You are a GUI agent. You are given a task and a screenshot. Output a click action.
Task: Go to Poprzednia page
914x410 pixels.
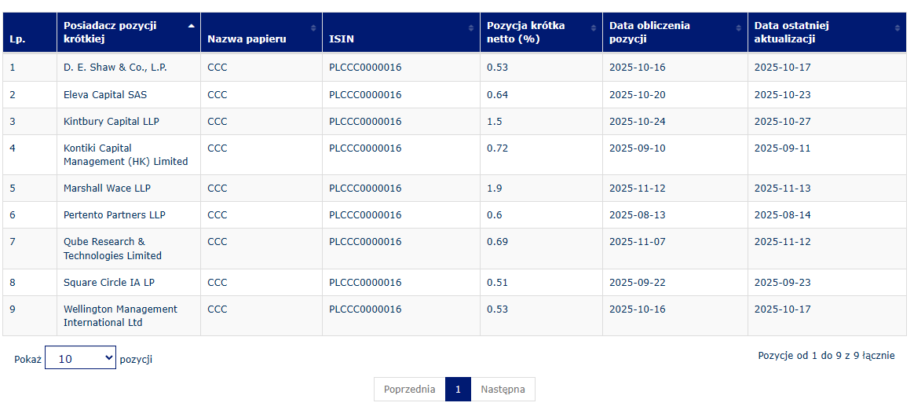tap(409, 390)
